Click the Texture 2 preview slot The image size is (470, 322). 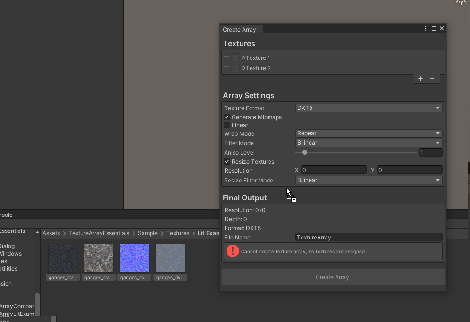[x=235, y=68]
